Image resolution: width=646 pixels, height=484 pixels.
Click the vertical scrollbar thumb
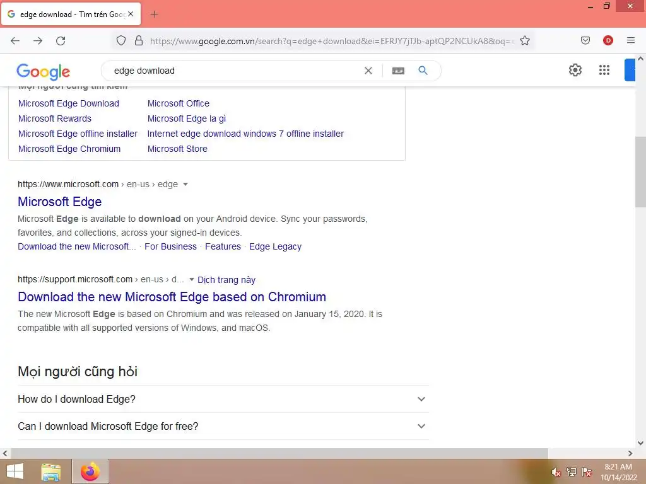640,172
